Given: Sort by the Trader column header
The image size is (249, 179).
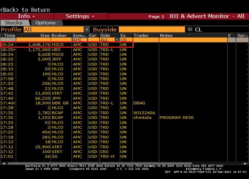Looking at the screenshot, I should coord(145,35).
